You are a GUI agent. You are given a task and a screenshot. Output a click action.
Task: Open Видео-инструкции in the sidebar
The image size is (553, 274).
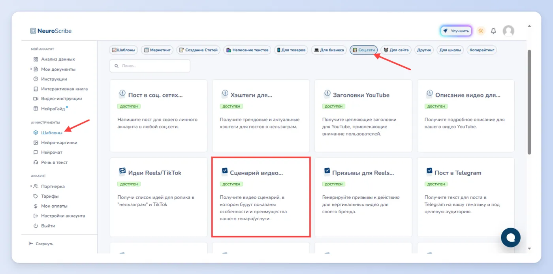click(58, 99)
